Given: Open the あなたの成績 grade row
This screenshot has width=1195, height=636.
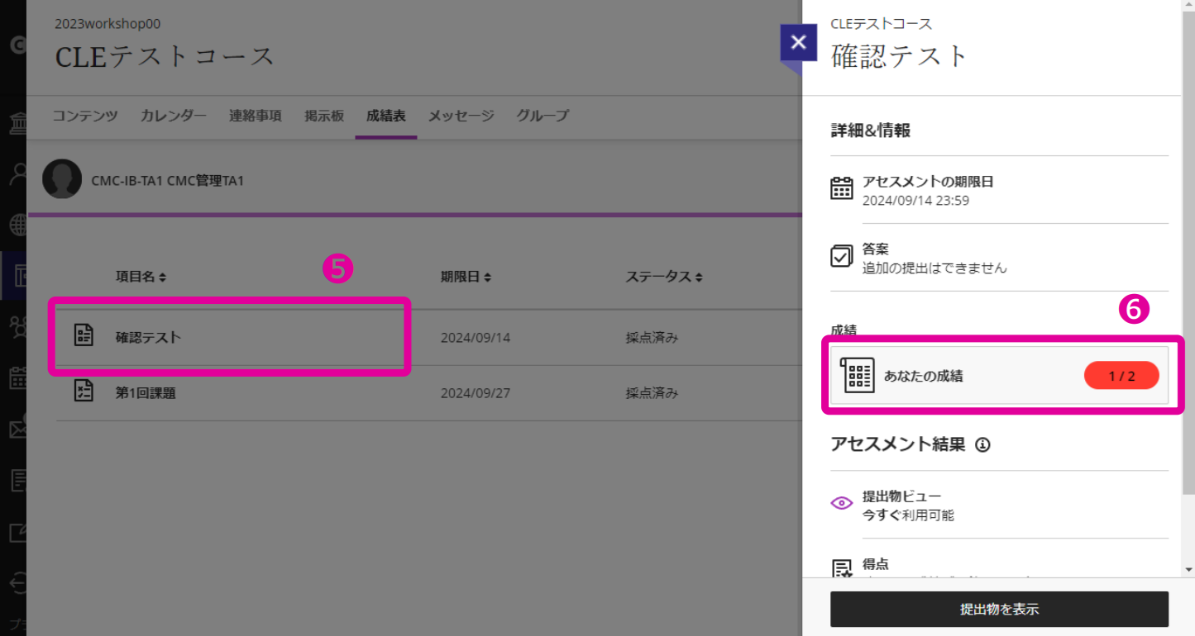Looking at the screenshot, I should point(999,376).
